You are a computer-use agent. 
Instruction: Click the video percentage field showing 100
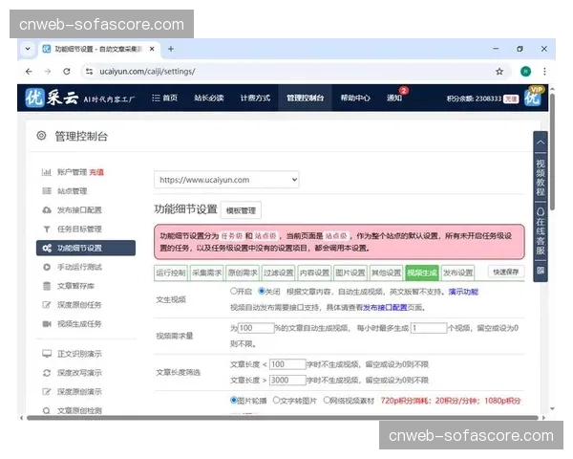(256, 328)
